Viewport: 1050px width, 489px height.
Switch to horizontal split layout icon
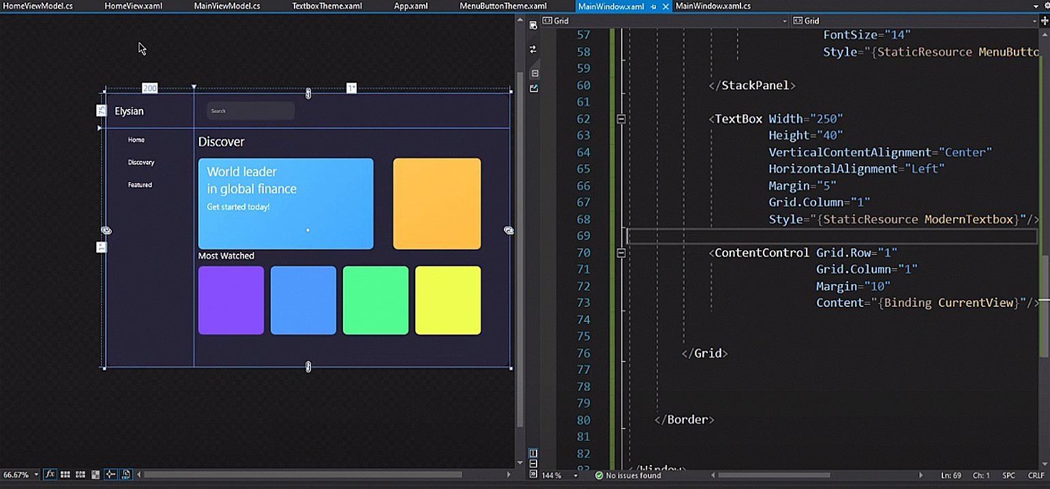click(x=534, y=464)
